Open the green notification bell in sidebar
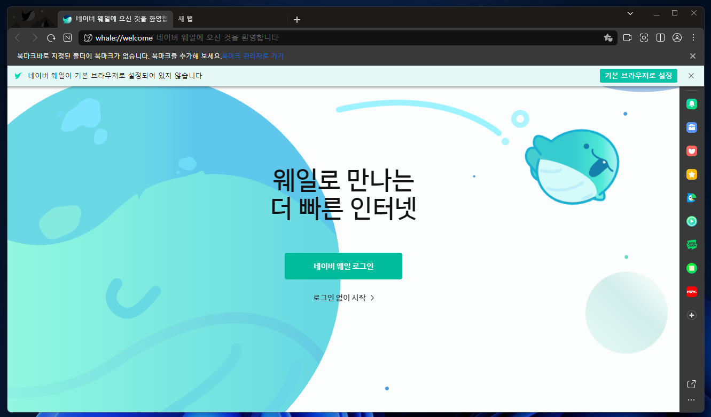 [x=692, y=104]
